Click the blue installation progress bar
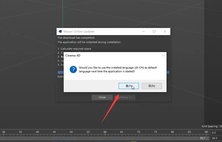222x142 pixels. pos(60,72)
